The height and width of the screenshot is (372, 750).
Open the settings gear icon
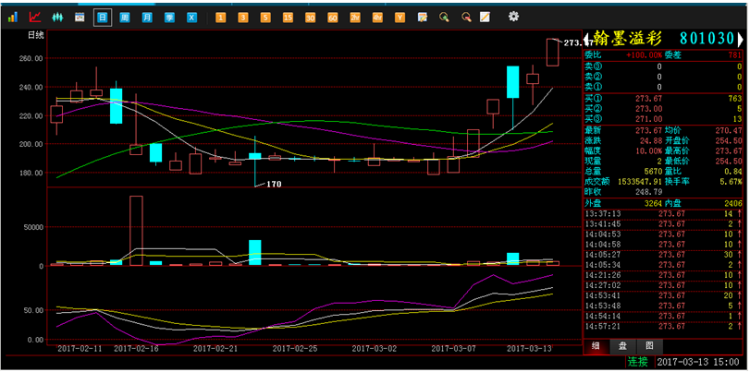(513, 17)
